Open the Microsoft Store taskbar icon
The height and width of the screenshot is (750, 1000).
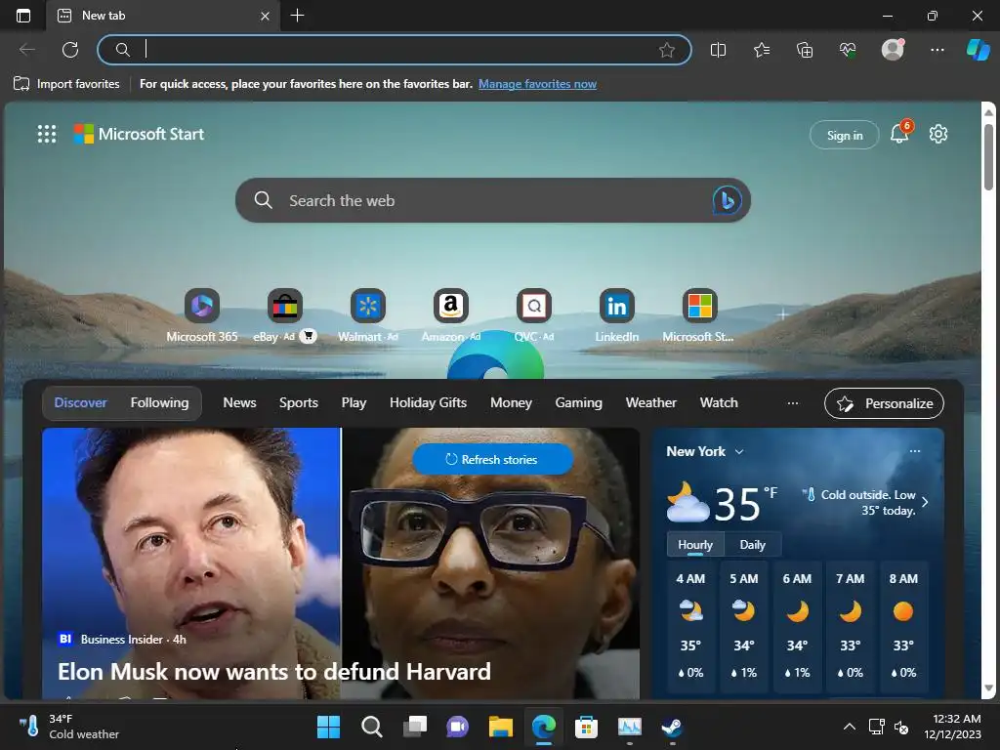[586, 727]
